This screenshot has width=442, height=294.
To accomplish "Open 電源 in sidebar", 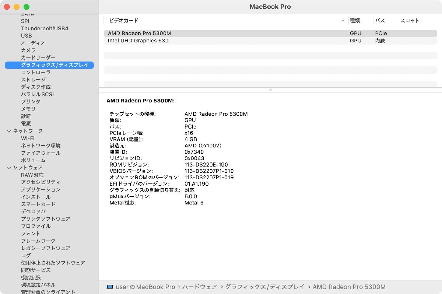I will pos(26,123).
